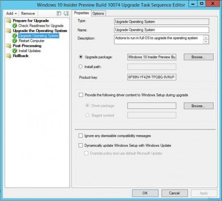Screen dimensions: 222x201
Task: Click the Post-Processing folder icon
Action: (x=9, y=46)
